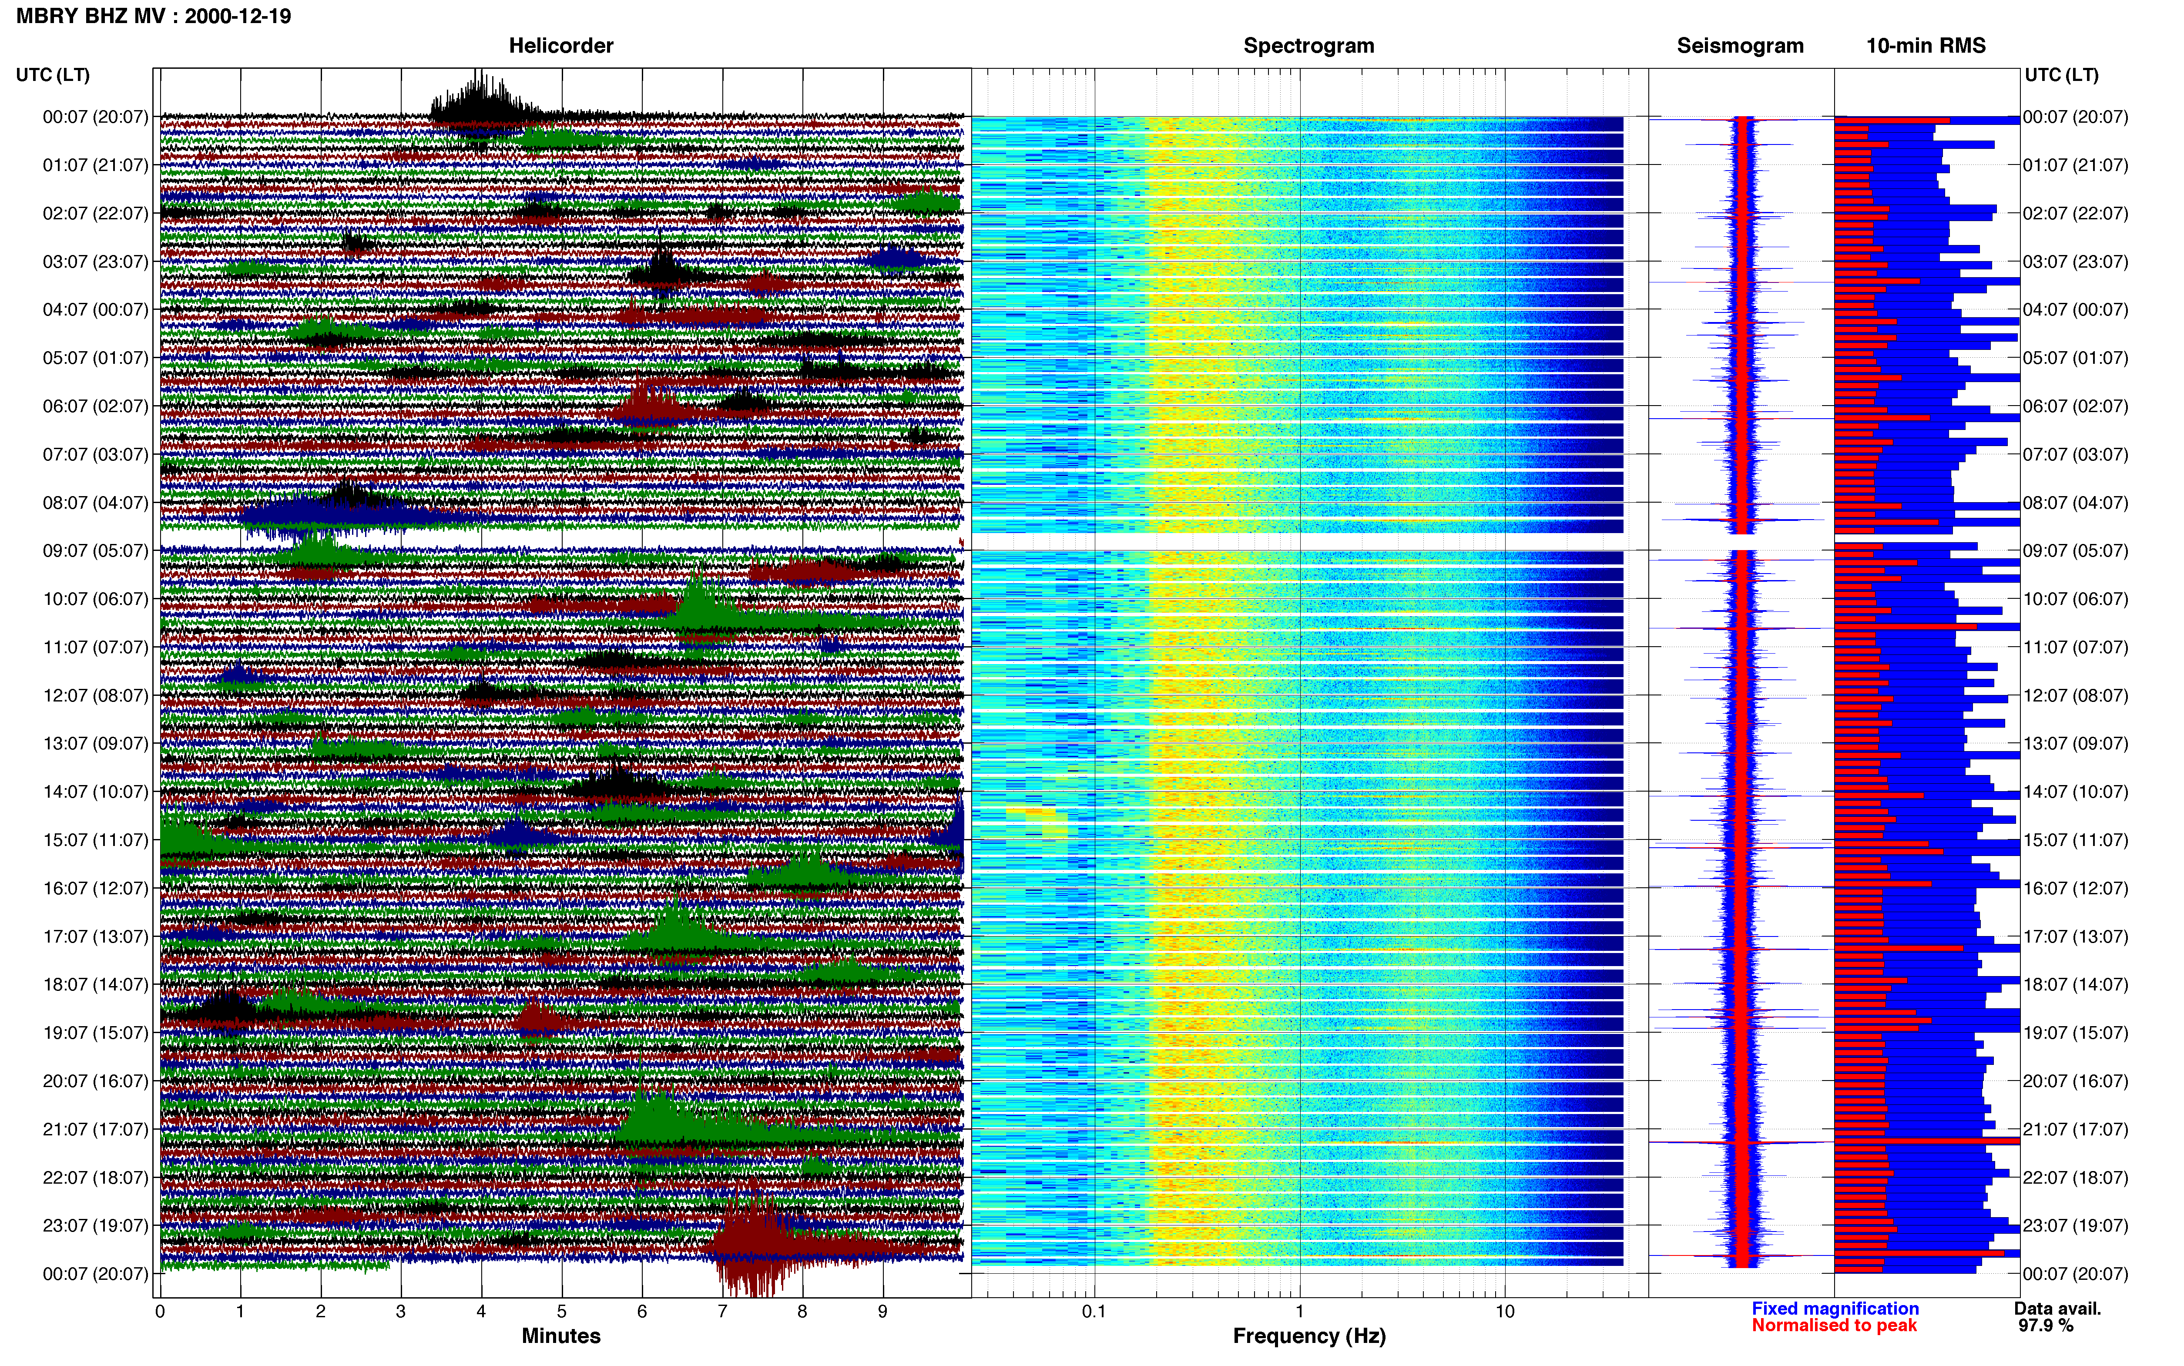Click the '10-min RMS' panel heading
2184x1366 pixels.
click(1926, 45)
